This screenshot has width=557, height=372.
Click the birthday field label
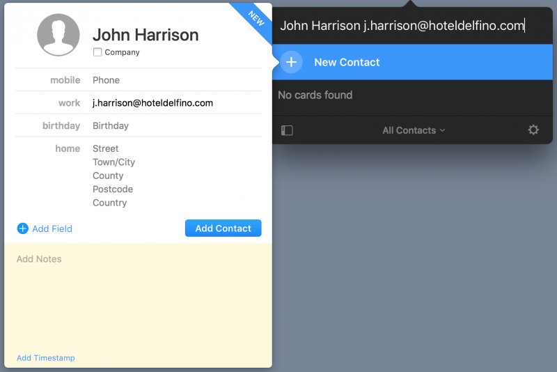tap(61, 126)
